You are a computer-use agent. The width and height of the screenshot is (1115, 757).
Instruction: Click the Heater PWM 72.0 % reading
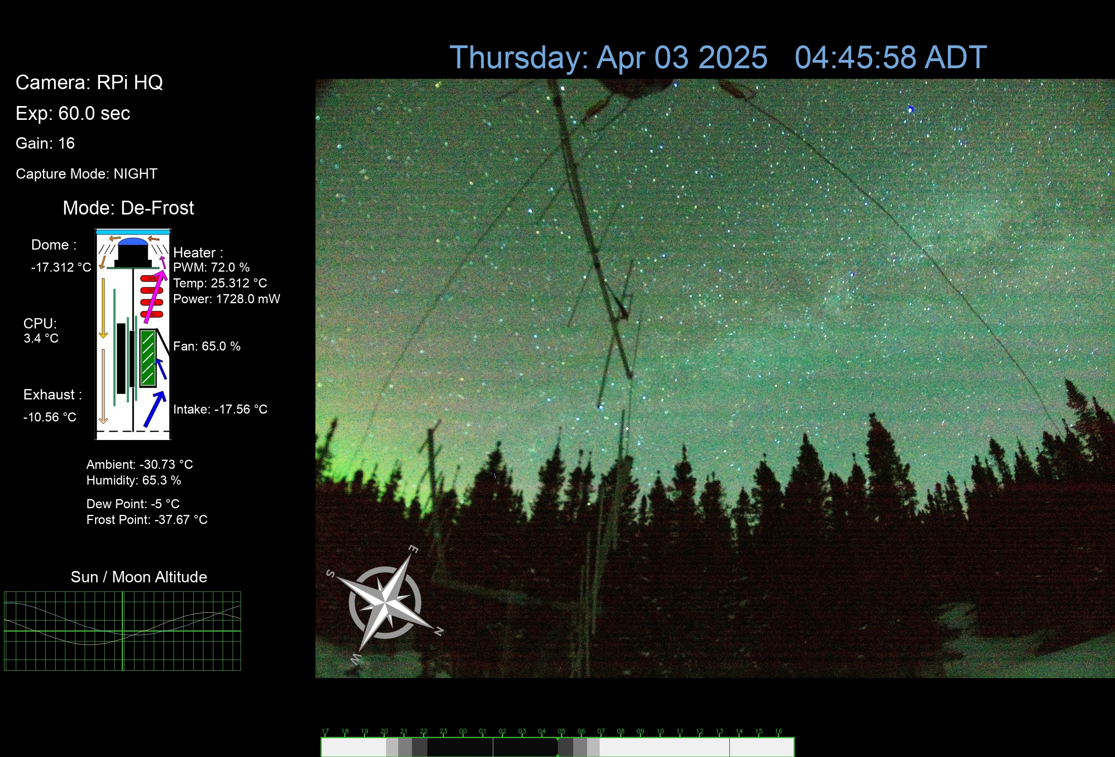211,267
